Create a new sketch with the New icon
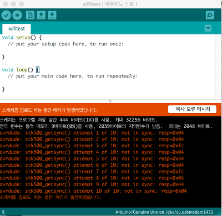The height and width of the screenshot is (216, 222). tap(30, 15)
